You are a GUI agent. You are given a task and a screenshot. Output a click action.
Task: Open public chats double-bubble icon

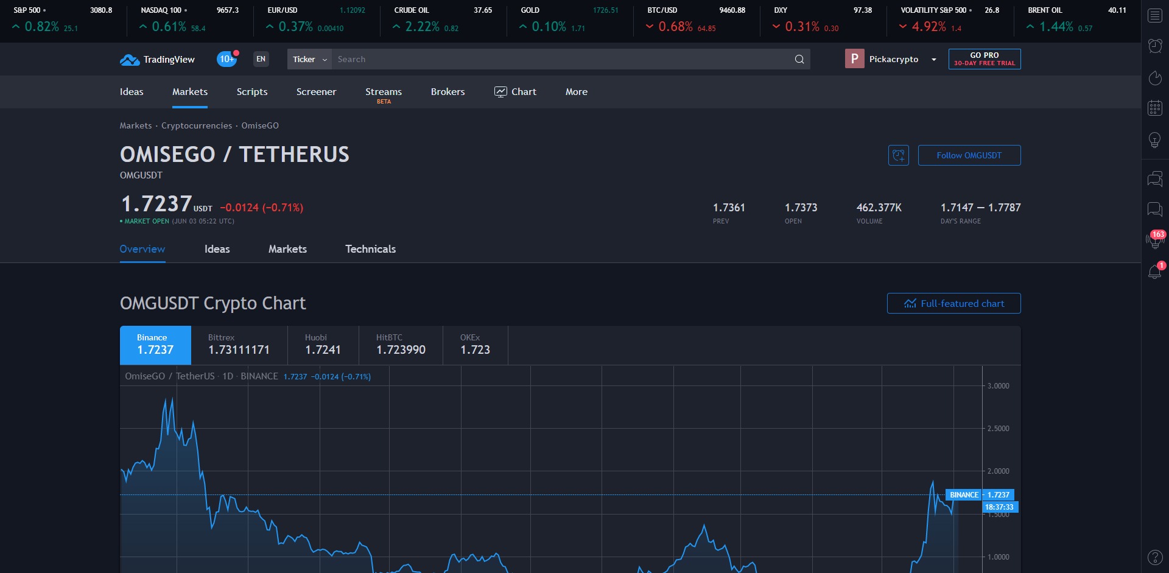pos(1155,178)
